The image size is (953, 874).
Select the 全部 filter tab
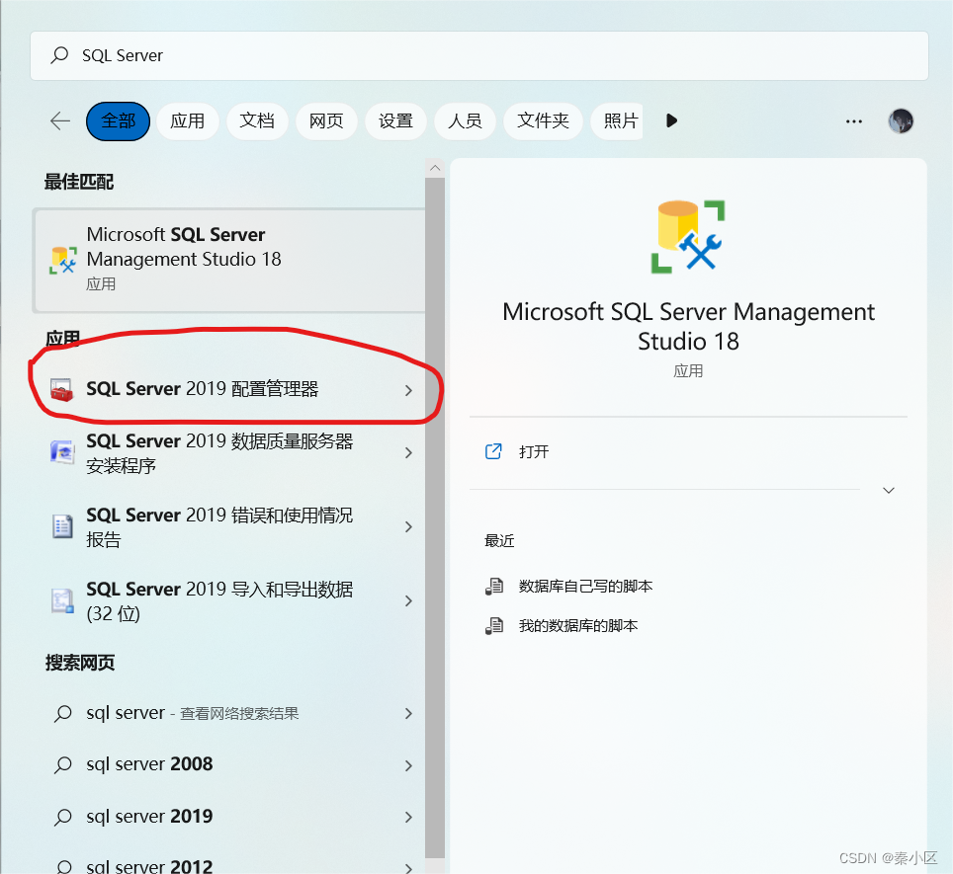(119, 120)
